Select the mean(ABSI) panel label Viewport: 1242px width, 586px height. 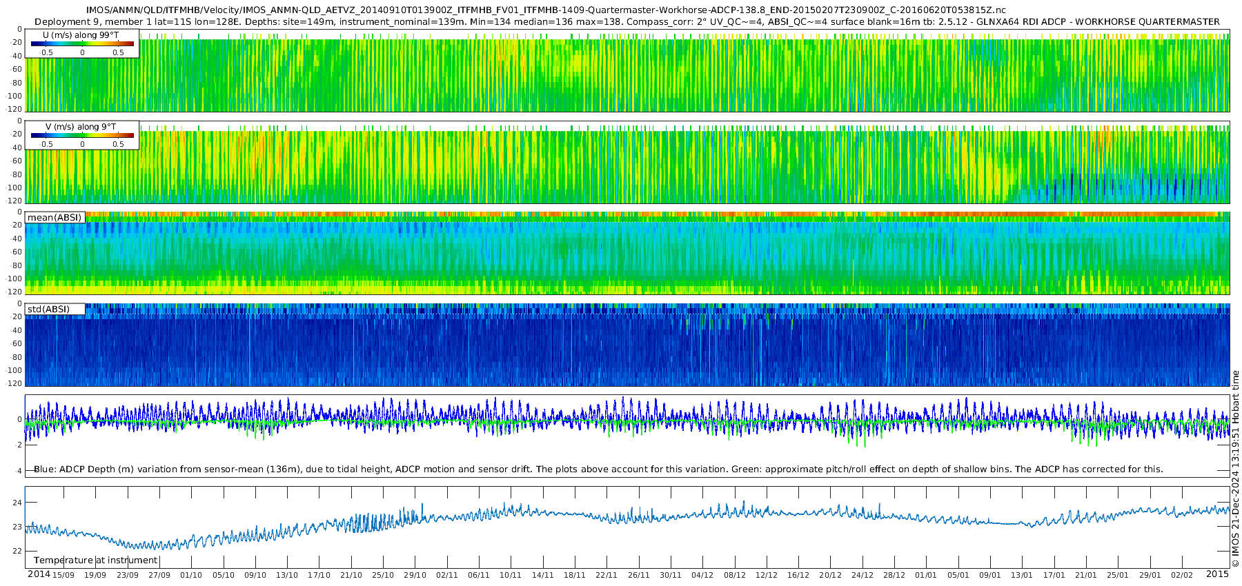(55, 217)
